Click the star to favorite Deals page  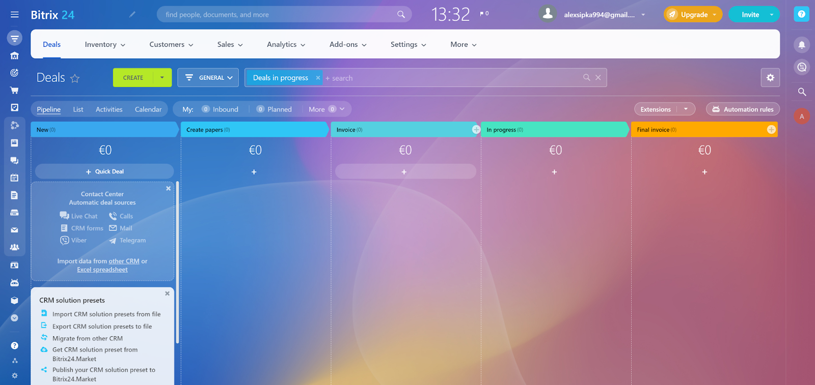[x=75, y=78]
